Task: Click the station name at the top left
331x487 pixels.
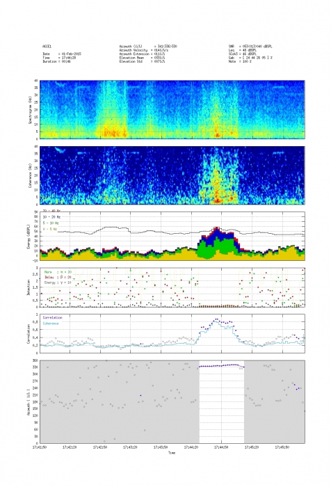Action: [x=47, y=47]
